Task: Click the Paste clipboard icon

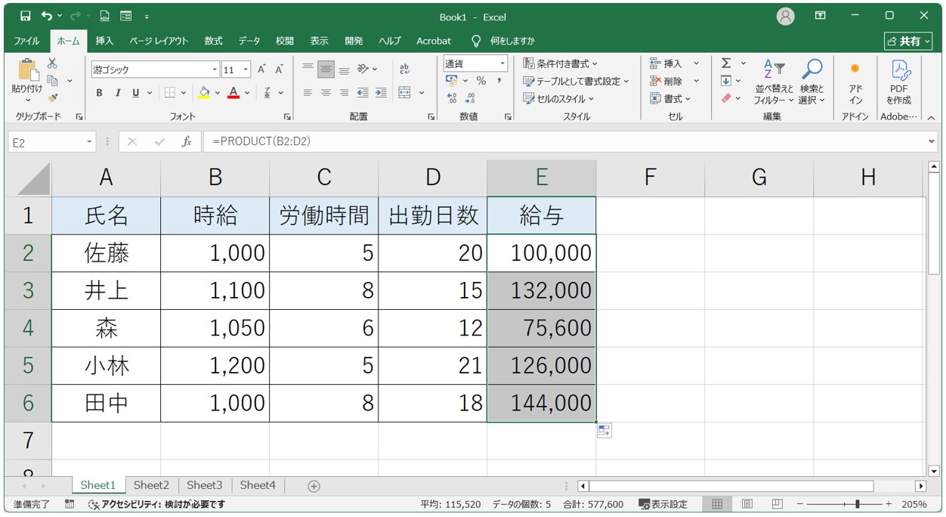Action: coord(27,70)
